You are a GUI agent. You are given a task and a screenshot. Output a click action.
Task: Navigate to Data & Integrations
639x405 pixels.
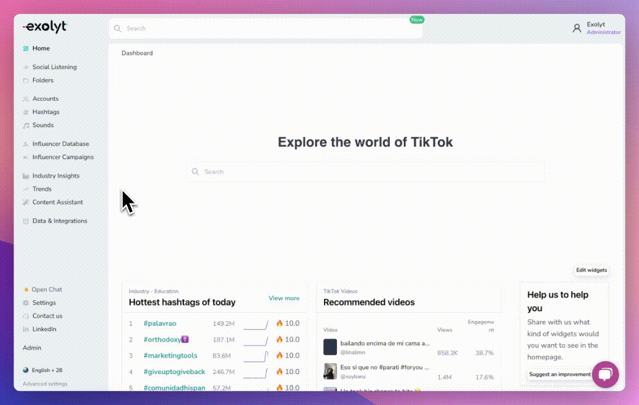click(x=60, y=221)
